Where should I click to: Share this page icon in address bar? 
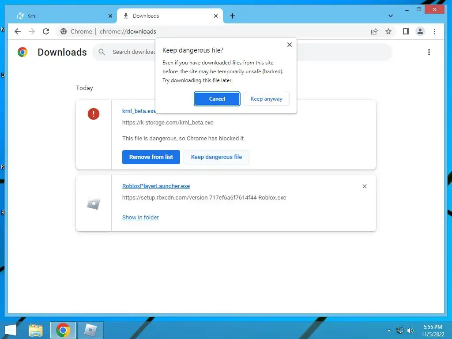pyautogui.click(x=374, y=32)
